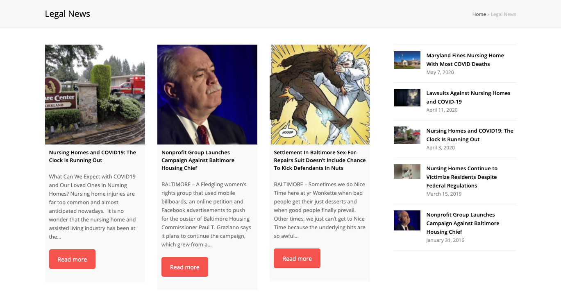The image size is (561, 298).
Task: Go to Home via breadcrumb
Action: point(479,14)
